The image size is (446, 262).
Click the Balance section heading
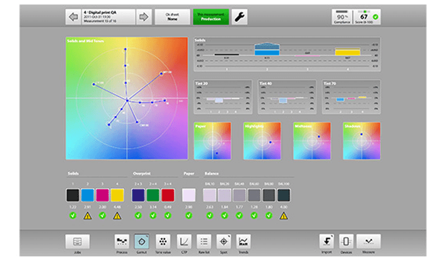click(x=212, y=173)
